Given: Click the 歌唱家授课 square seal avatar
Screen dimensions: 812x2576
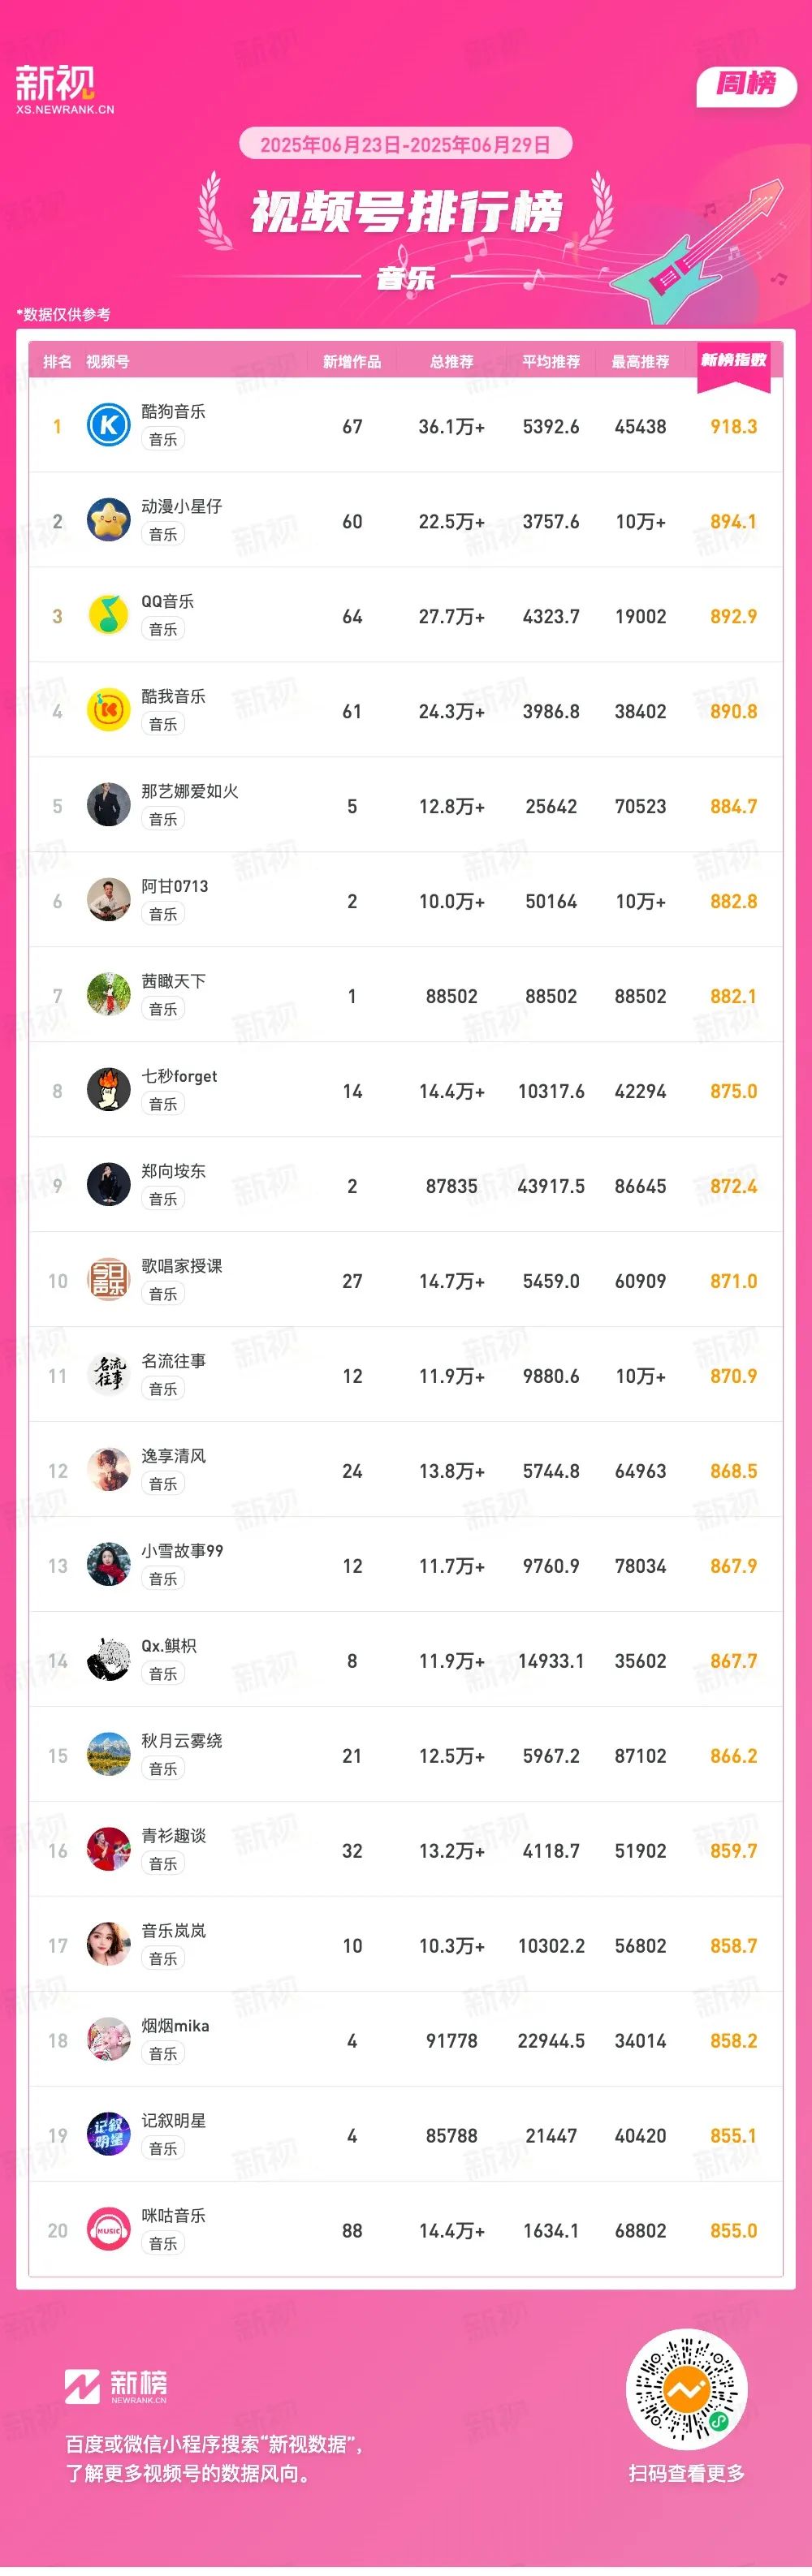Looking at the screenshot, I should click(x=108, y=1280).
